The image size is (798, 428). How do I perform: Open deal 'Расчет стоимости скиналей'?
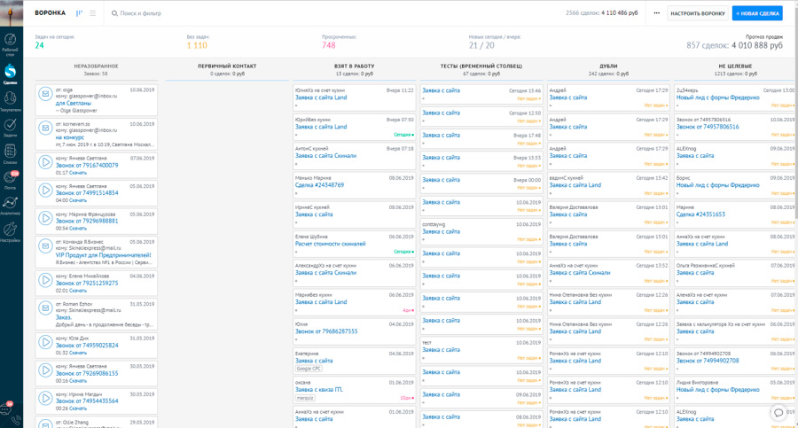click(331, 244)
